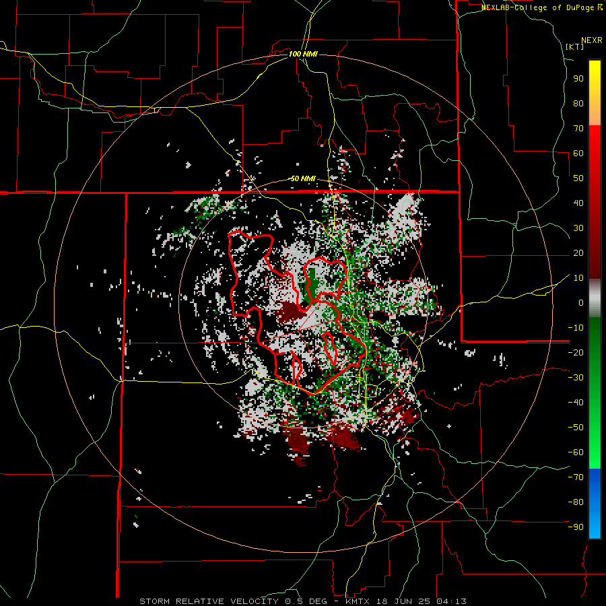The height and width of the screenshot is (606, 606).
Task: Click the -60 value on the velocity scale
Action: pos(576,452)
